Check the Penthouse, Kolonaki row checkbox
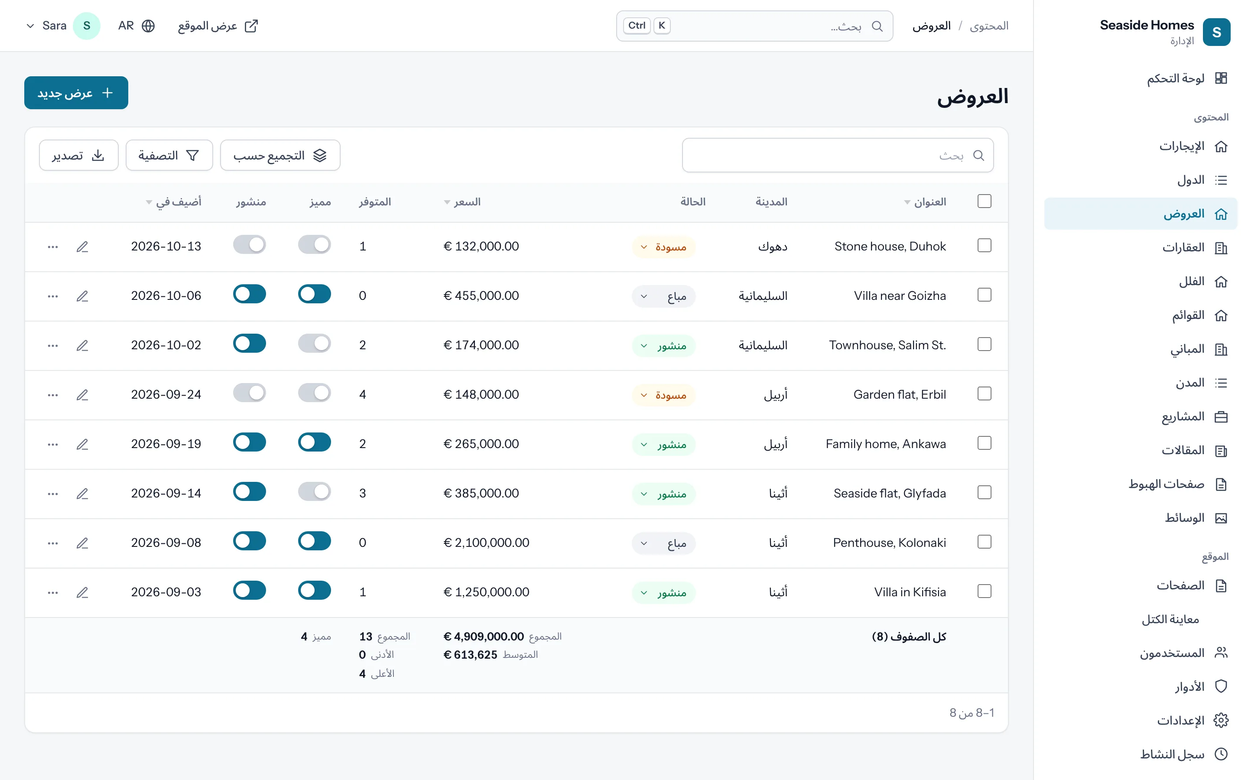The image size is (1248, 780). pos(985,542)
